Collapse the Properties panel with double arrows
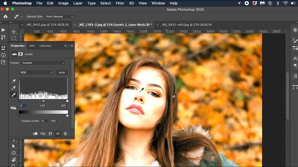This screenshot has height=167, width=298. (x=65, y=46)
